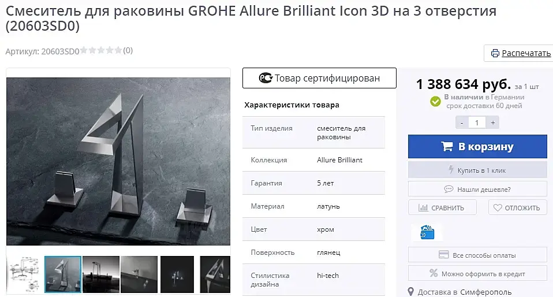Screen dimensions: 553x297
Task: Click the Товар сертифицирован button
Action: tap(319, 78)
